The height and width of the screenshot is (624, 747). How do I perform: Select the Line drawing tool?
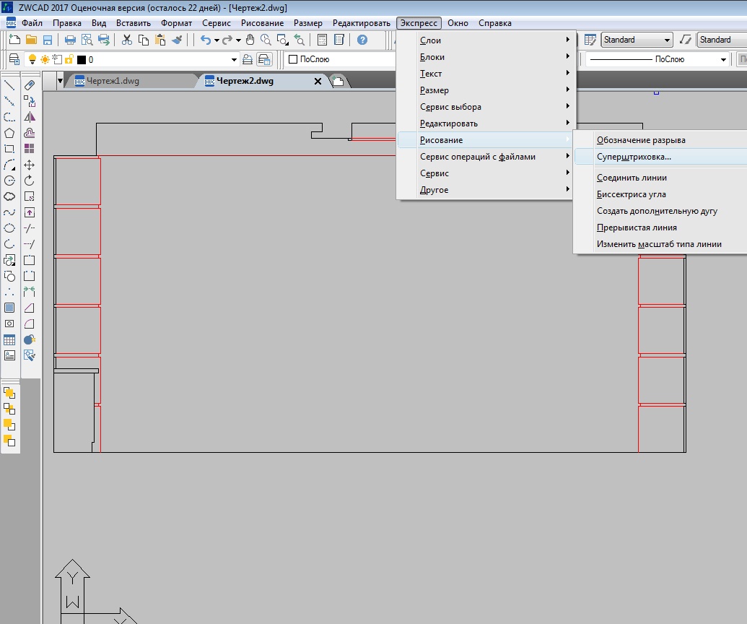coord(9,85)
